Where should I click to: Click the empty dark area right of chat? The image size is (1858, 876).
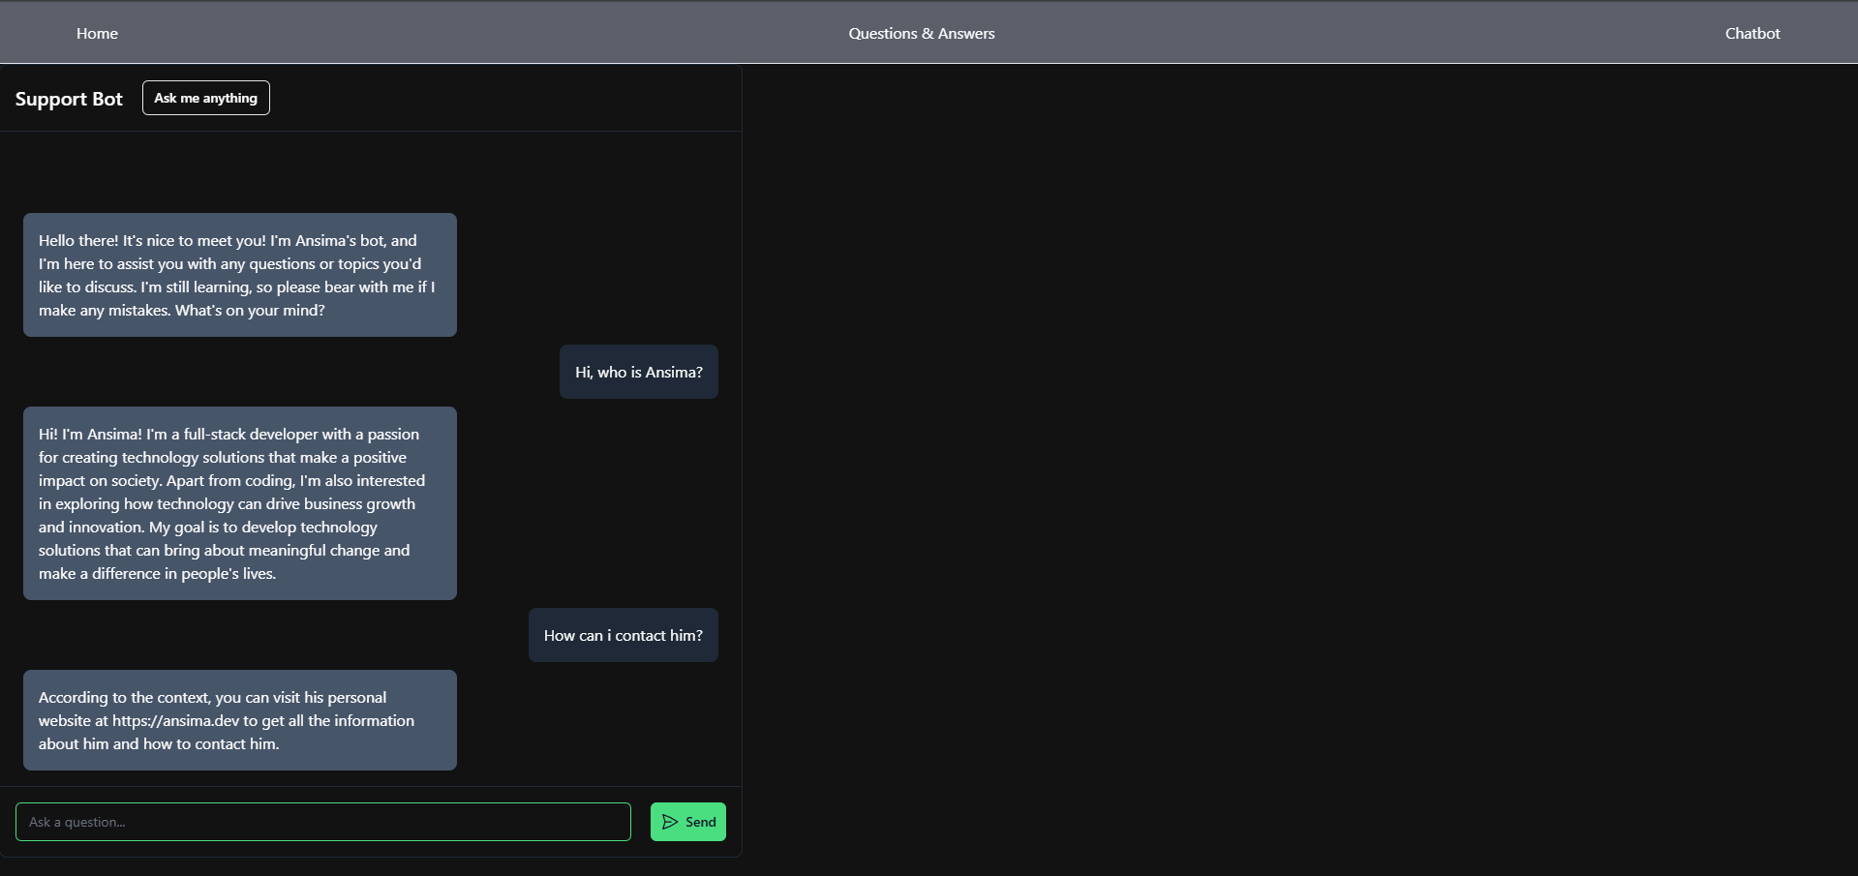[1297, 465]
